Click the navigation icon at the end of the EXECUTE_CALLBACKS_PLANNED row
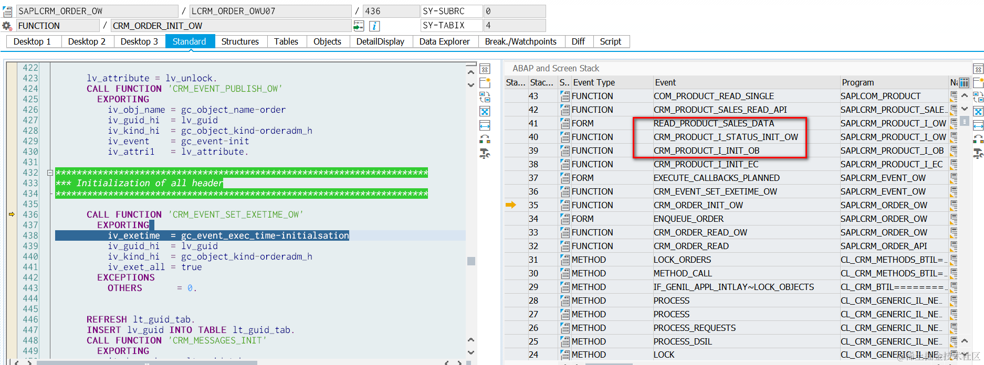 (954, 178)
